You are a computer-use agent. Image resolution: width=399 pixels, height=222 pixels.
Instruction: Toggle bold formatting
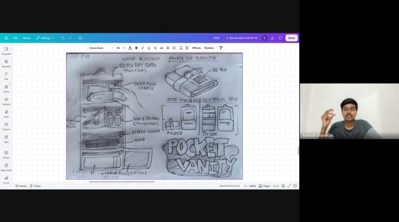tap(136, 48)
